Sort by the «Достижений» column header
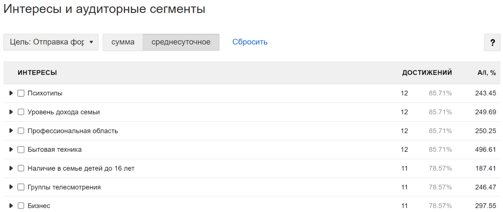503x212 pixels. click(x=427, y=73)
